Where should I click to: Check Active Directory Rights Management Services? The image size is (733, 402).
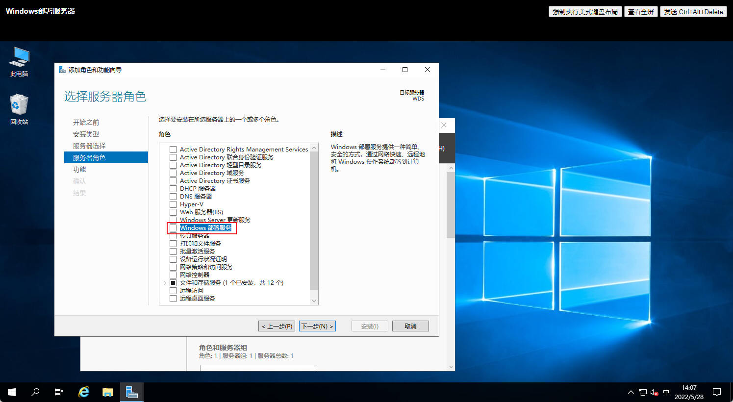[x=173, y=150]
